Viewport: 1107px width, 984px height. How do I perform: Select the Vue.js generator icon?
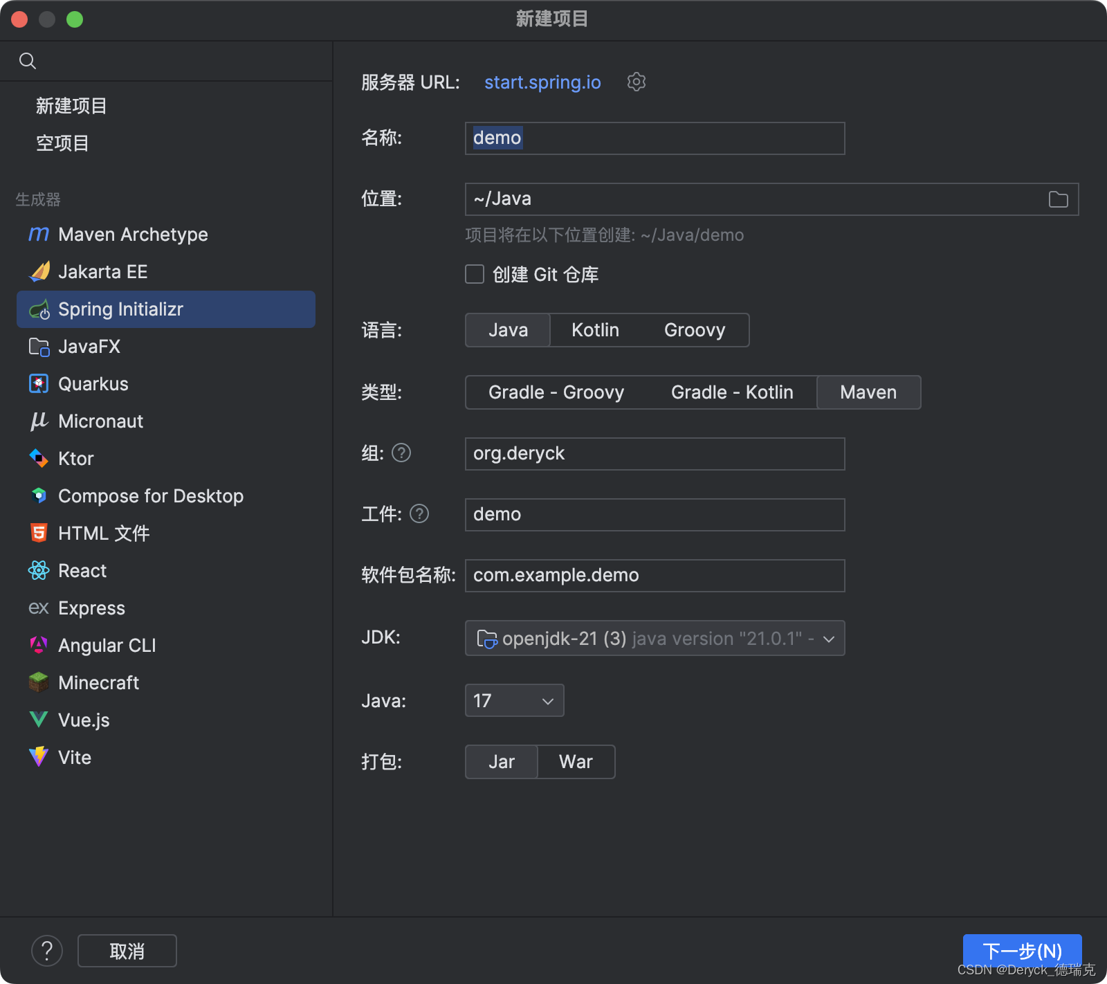click(39, 720)
